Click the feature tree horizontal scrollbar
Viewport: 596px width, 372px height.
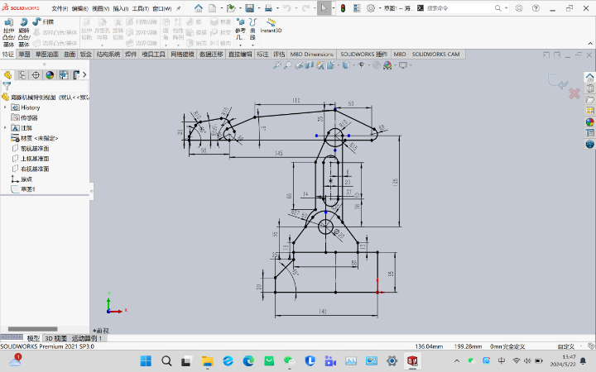(x=32, y=329)
